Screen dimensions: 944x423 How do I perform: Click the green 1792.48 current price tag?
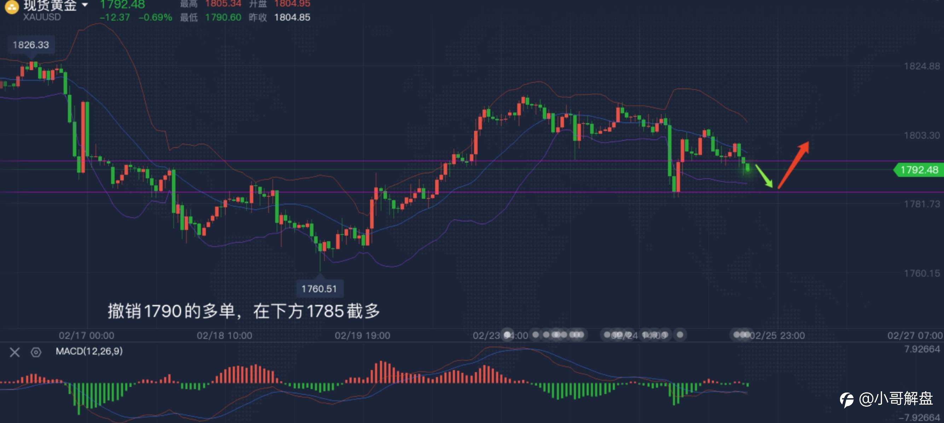pyautogui.click(x=918, y=170)
